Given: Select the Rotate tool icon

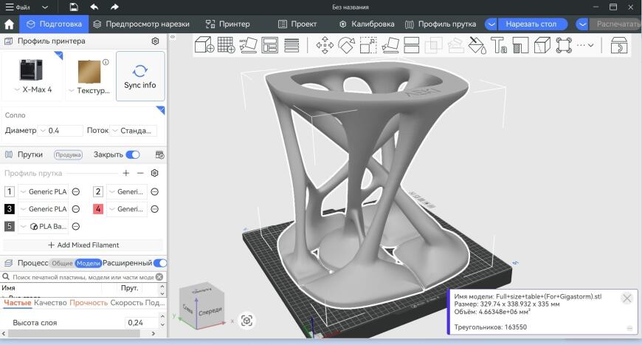Looking at the screenshot, I should (x=347, y=45).
